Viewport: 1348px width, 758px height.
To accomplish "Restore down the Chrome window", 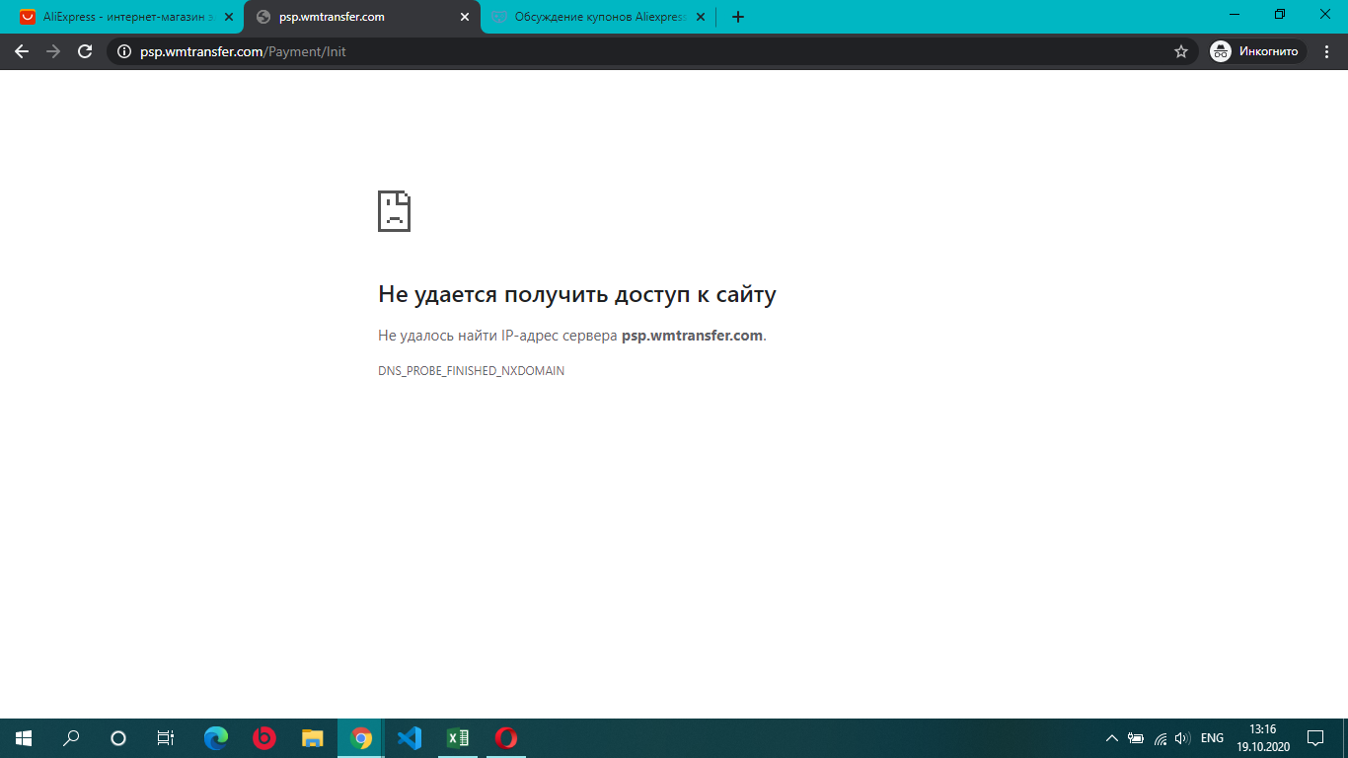I will pyautogui.click(x=1280, y=14).
